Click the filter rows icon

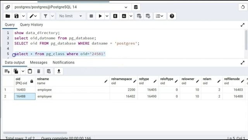(x=46, y=16)
